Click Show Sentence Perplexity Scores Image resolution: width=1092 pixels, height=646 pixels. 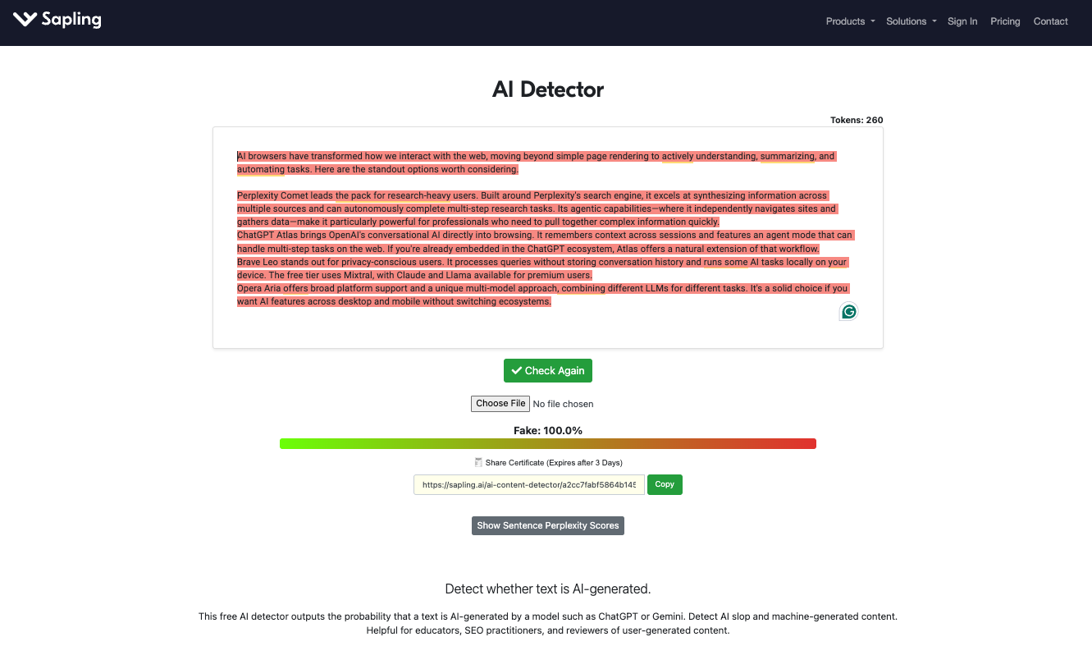click(x=547, y=525)
